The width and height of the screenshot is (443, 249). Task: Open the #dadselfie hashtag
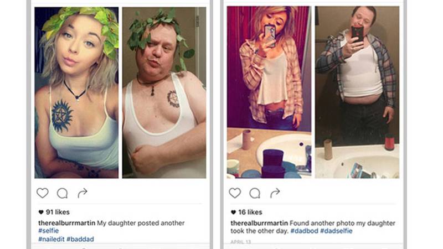(x=336, y=231)
